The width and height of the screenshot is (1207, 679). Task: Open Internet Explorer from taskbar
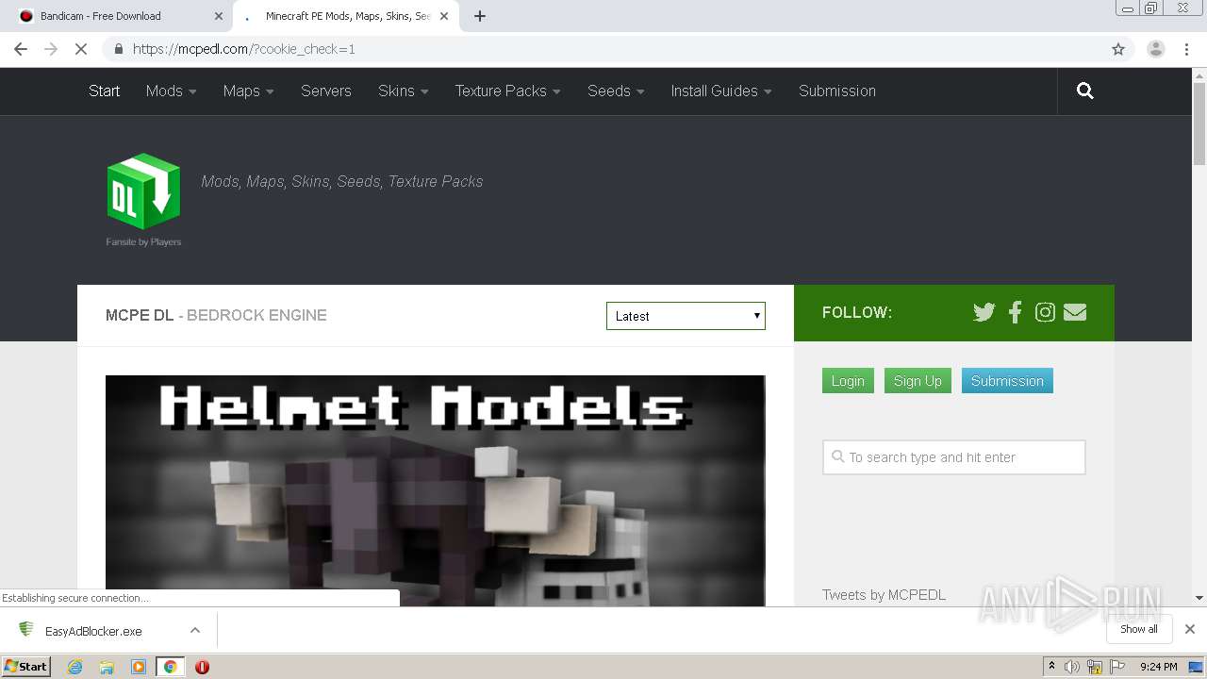coord(74,667)
